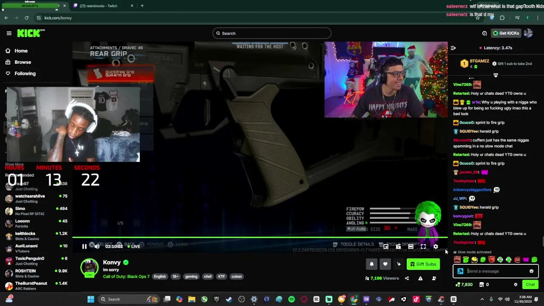Open channel points balance 7,830
This screenshot has width=544, height=306.
pos(464,285)
